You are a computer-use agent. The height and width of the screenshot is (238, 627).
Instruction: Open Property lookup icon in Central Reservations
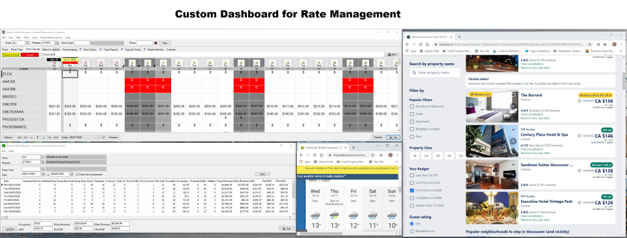click(x=57, y=43)
